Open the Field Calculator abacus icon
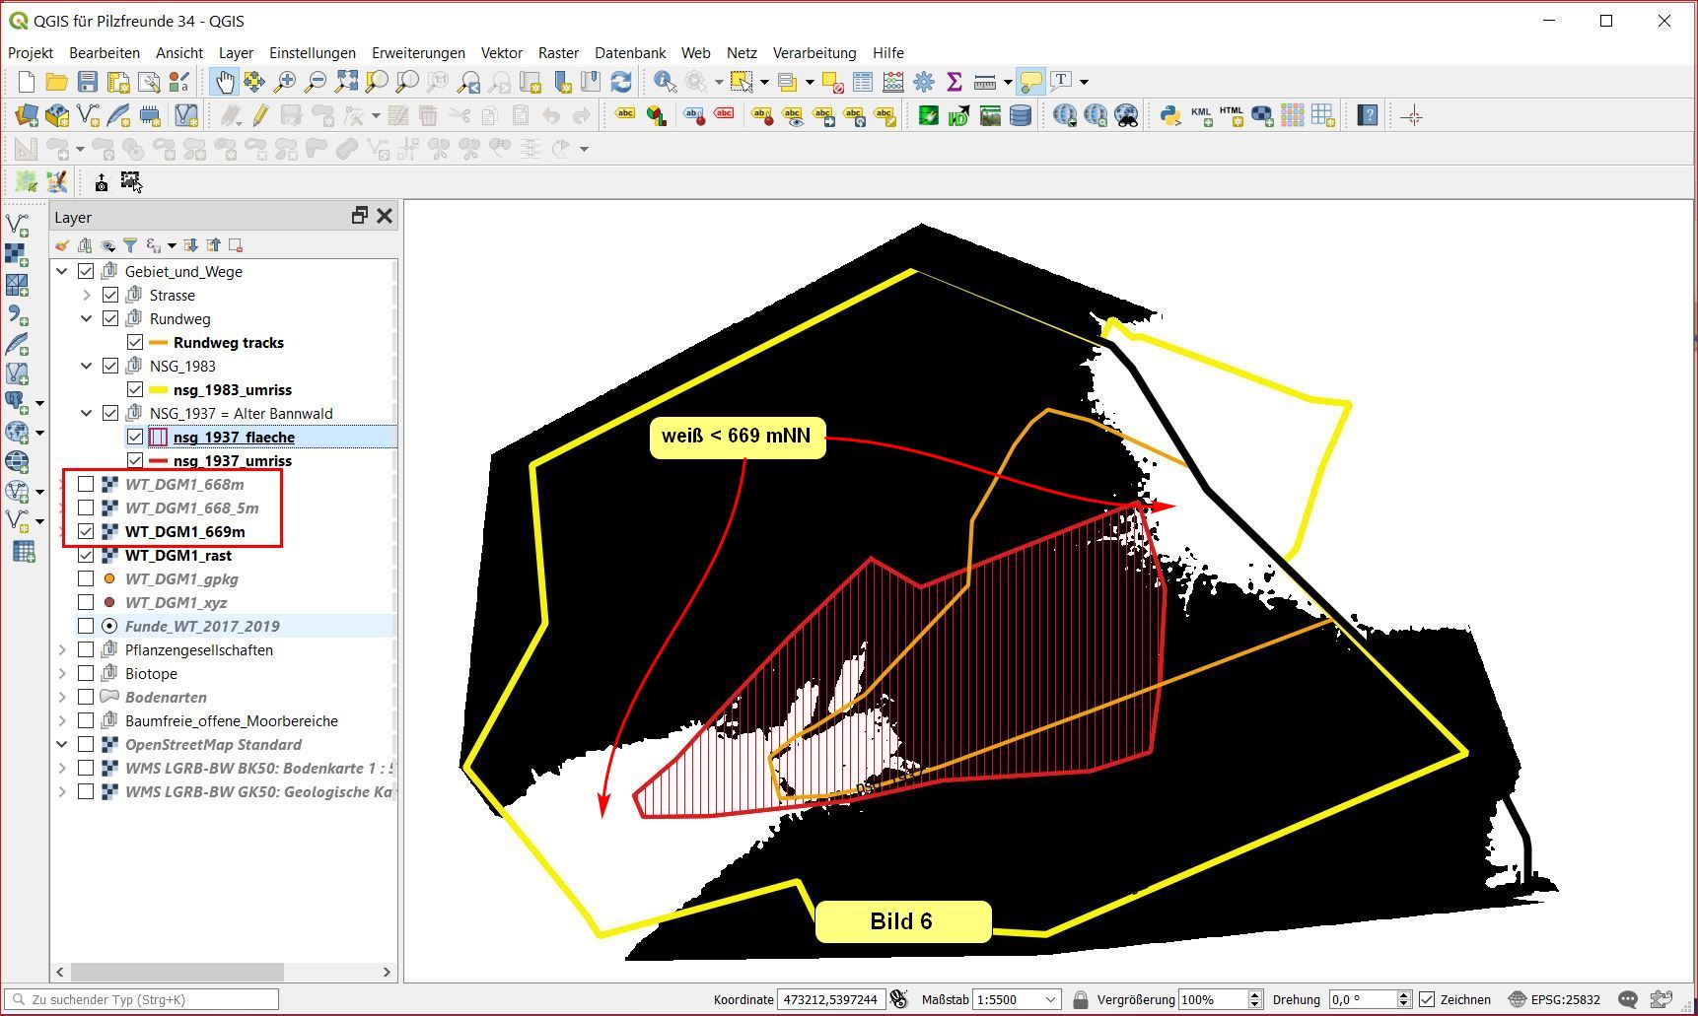1698x1016 pixels. pyautogui.click(x=893, y=82)
